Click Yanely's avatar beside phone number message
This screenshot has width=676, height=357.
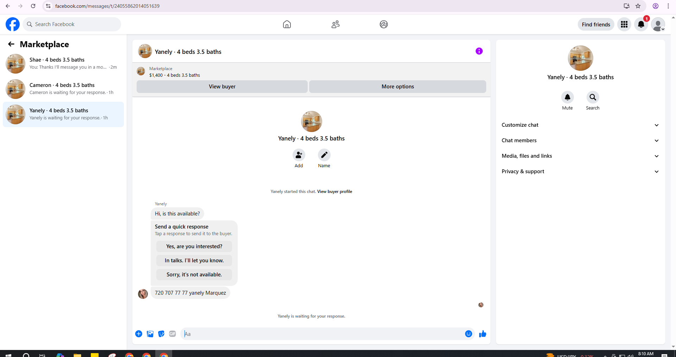coord(143,294)
